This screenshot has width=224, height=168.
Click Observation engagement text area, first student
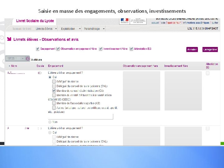click(142, 91)
